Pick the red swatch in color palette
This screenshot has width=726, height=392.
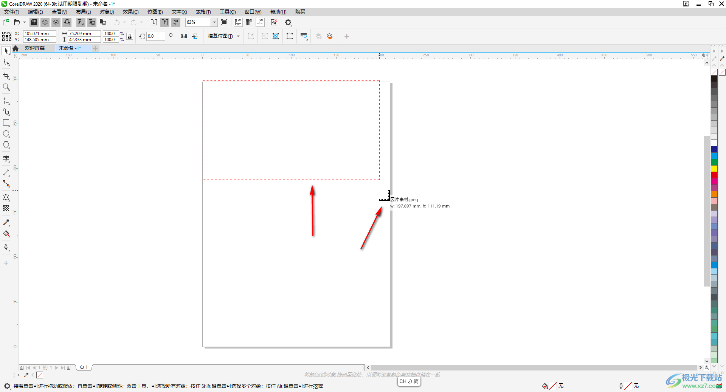pos(714,175)
